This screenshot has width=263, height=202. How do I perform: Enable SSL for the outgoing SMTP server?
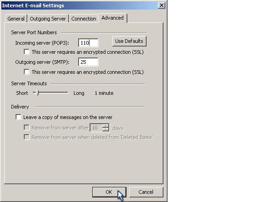tap(26, 72)
